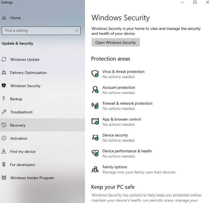Open Device security link
210x203 pixels.
coord(115,135)
